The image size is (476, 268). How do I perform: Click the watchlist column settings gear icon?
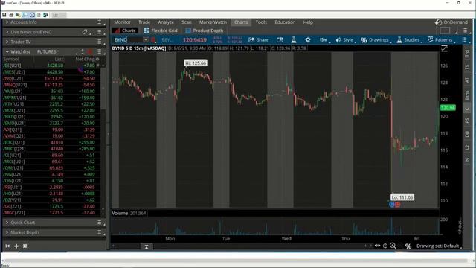pyautogui.click(x=97, y=59)
